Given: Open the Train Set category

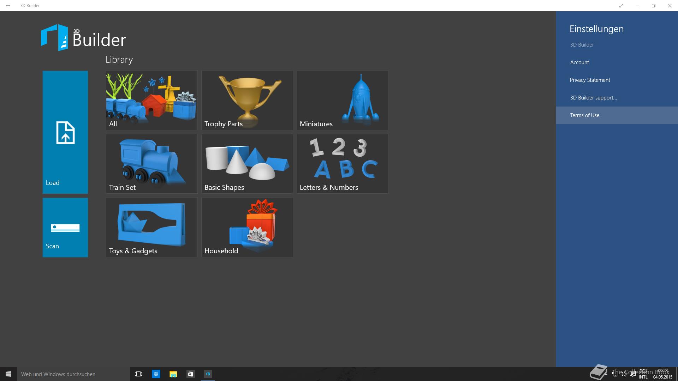Looking at the screenshot, I should 152,164.
